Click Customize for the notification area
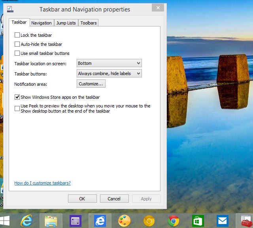This screenshot has height=228, width=253. pyautogui.click(x=91, y=84)
